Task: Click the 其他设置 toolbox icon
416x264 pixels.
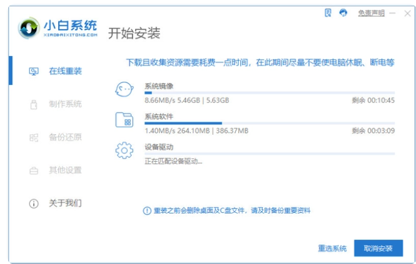Action: [x=34, y=170]
